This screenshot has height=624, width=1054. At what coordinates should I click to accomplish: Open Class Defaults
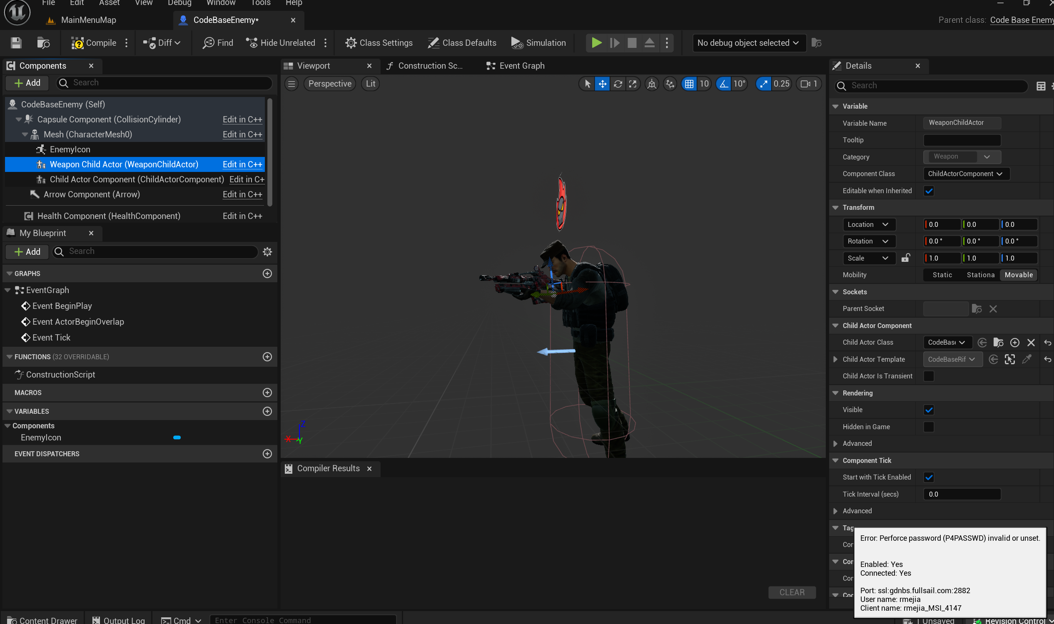462,43
